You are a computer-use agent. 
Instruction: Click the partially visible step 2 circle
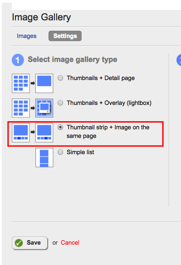click(179, 60)
